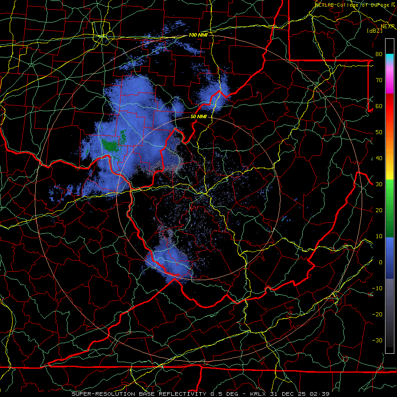
Task: Click the 0 value on the dBZ scale
Action: pyautogui.click(x=380, y=262)
